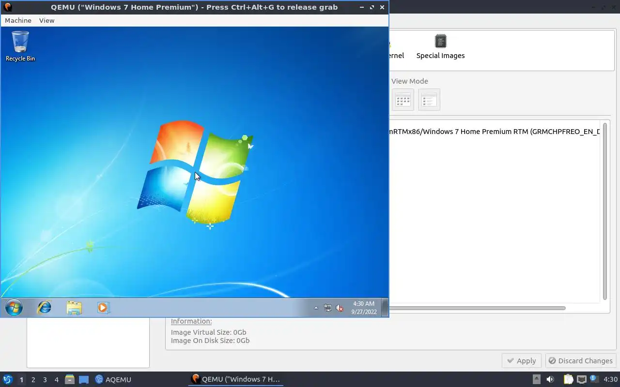620x387 pixels.
Task: Click the QEMU logo icon in title bar
Action: click(x=8, y=7)
